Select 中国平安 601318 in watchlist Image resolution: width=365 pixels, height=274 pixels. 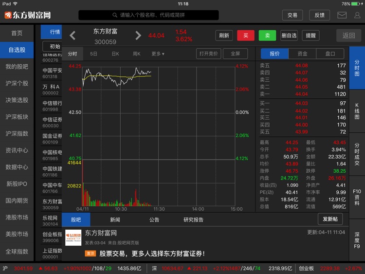[52, 73]
